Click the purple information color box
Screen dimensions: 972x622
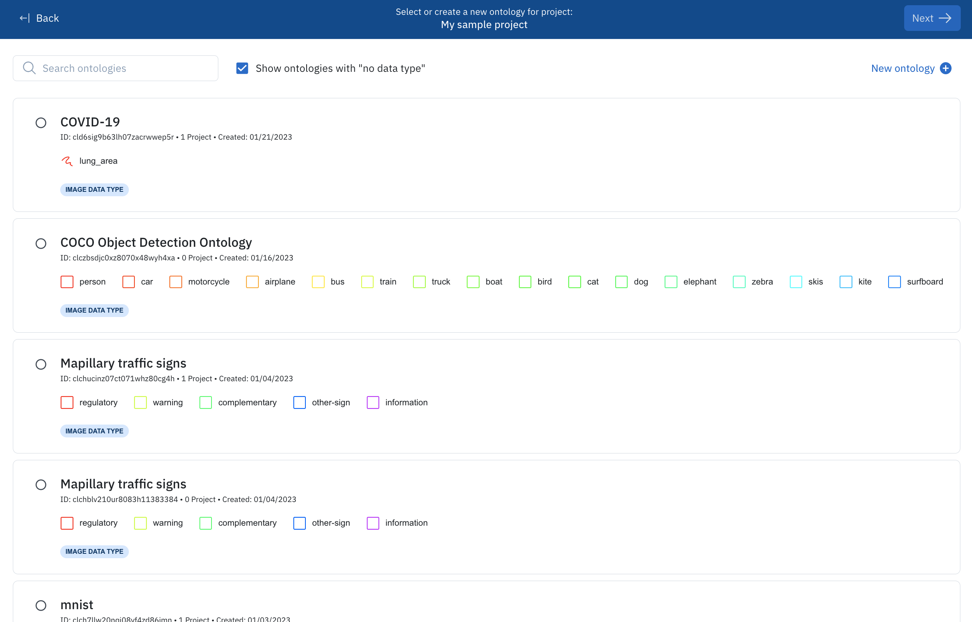point(372,402)
